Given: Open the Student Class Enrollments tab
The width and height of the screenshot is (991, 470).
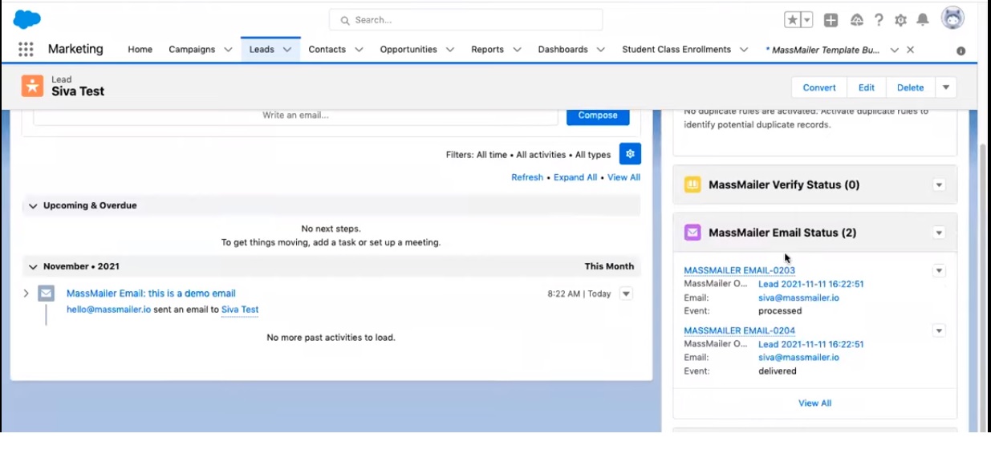Looking at the screenshot, I should tap(676, 50).
